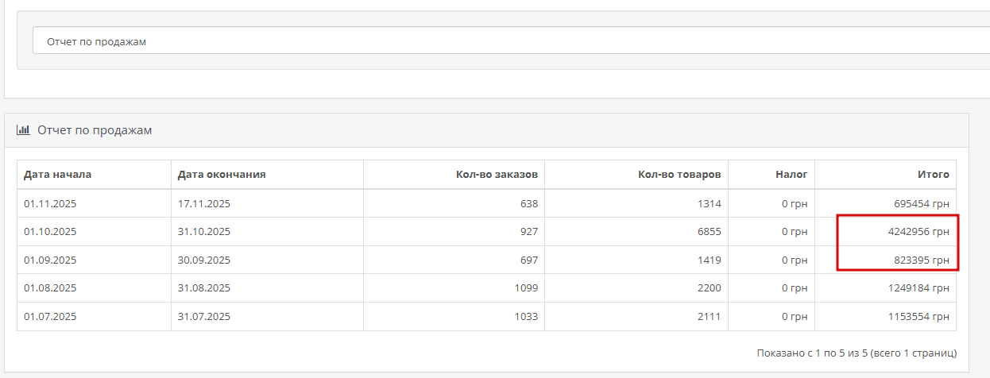Click the 'Итого' column header
The width and height of the screenshot is (990, 378).
click(x=933, y=175)
